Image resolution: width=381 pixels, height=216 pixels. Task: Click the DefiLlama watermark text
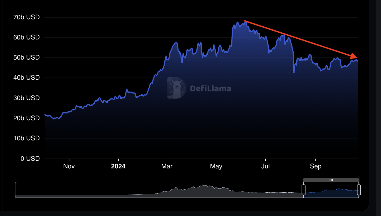210,88
